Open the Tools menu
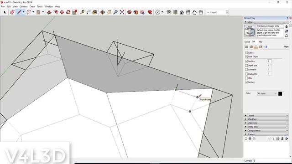The height and width of the screenshot is (164, 292). (40, 6)
